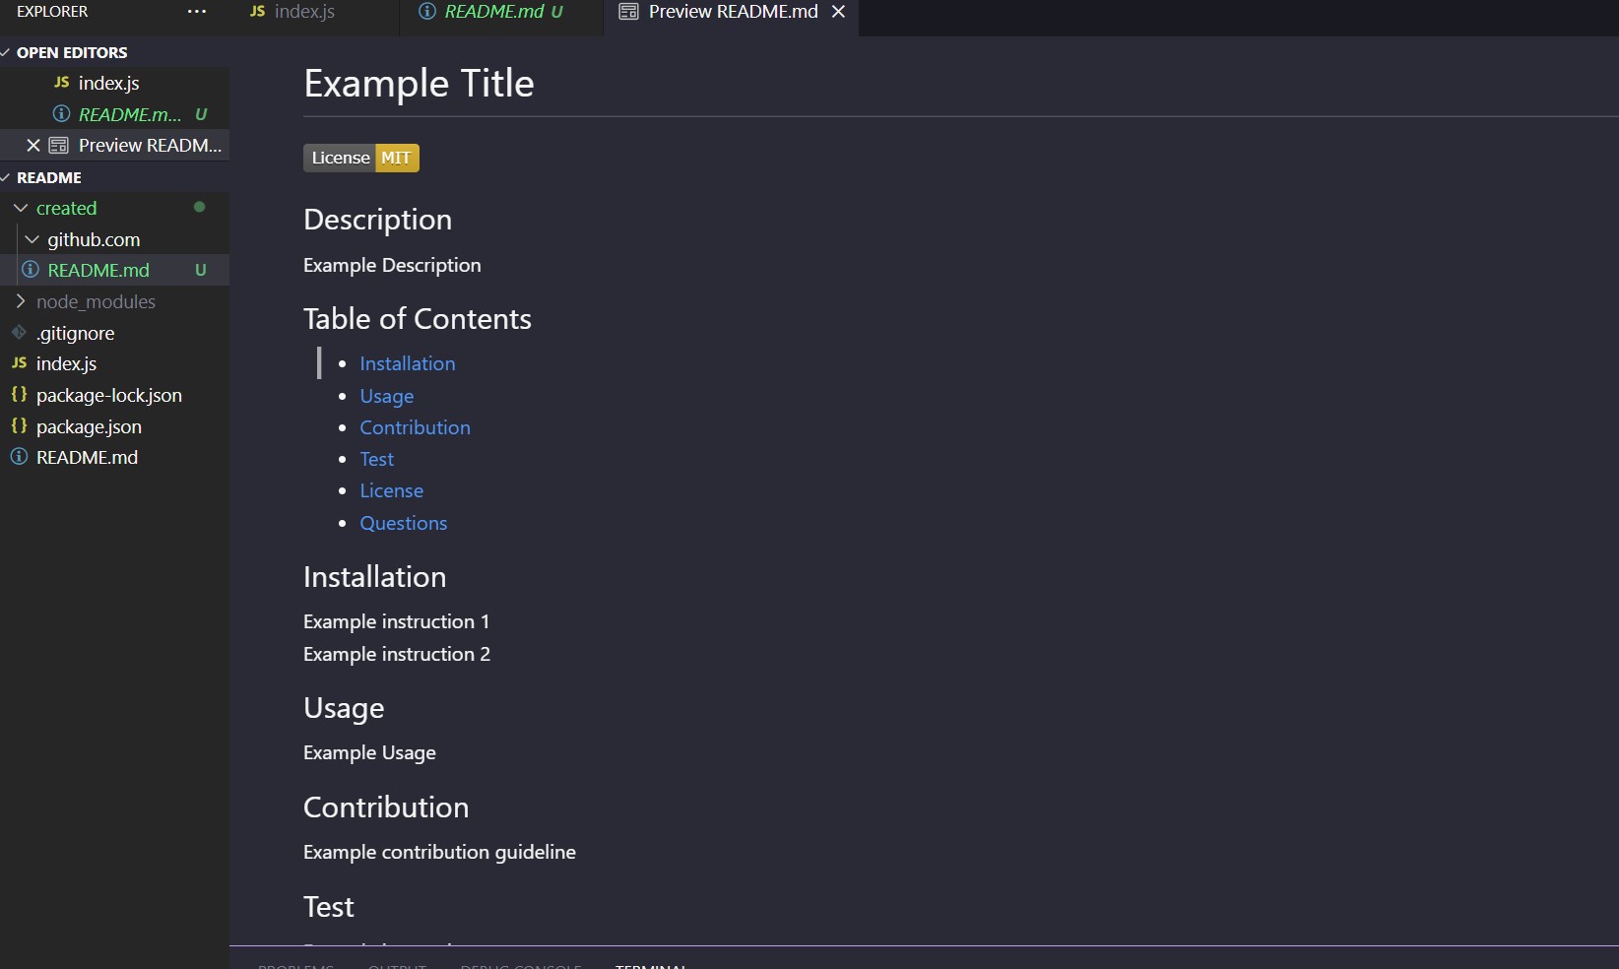1619x969 pixels.
Task: Open index.js via its JS icon in Explorer
Action: point(20,363)
